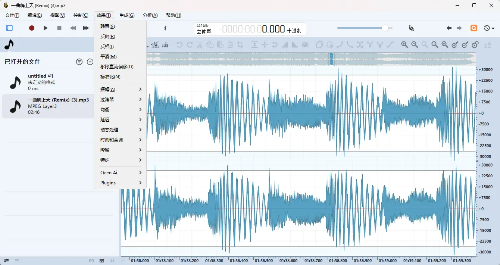The image size is (500, 265).
Task: Expand the 振幅 submenu
Action: pos(120,90)
